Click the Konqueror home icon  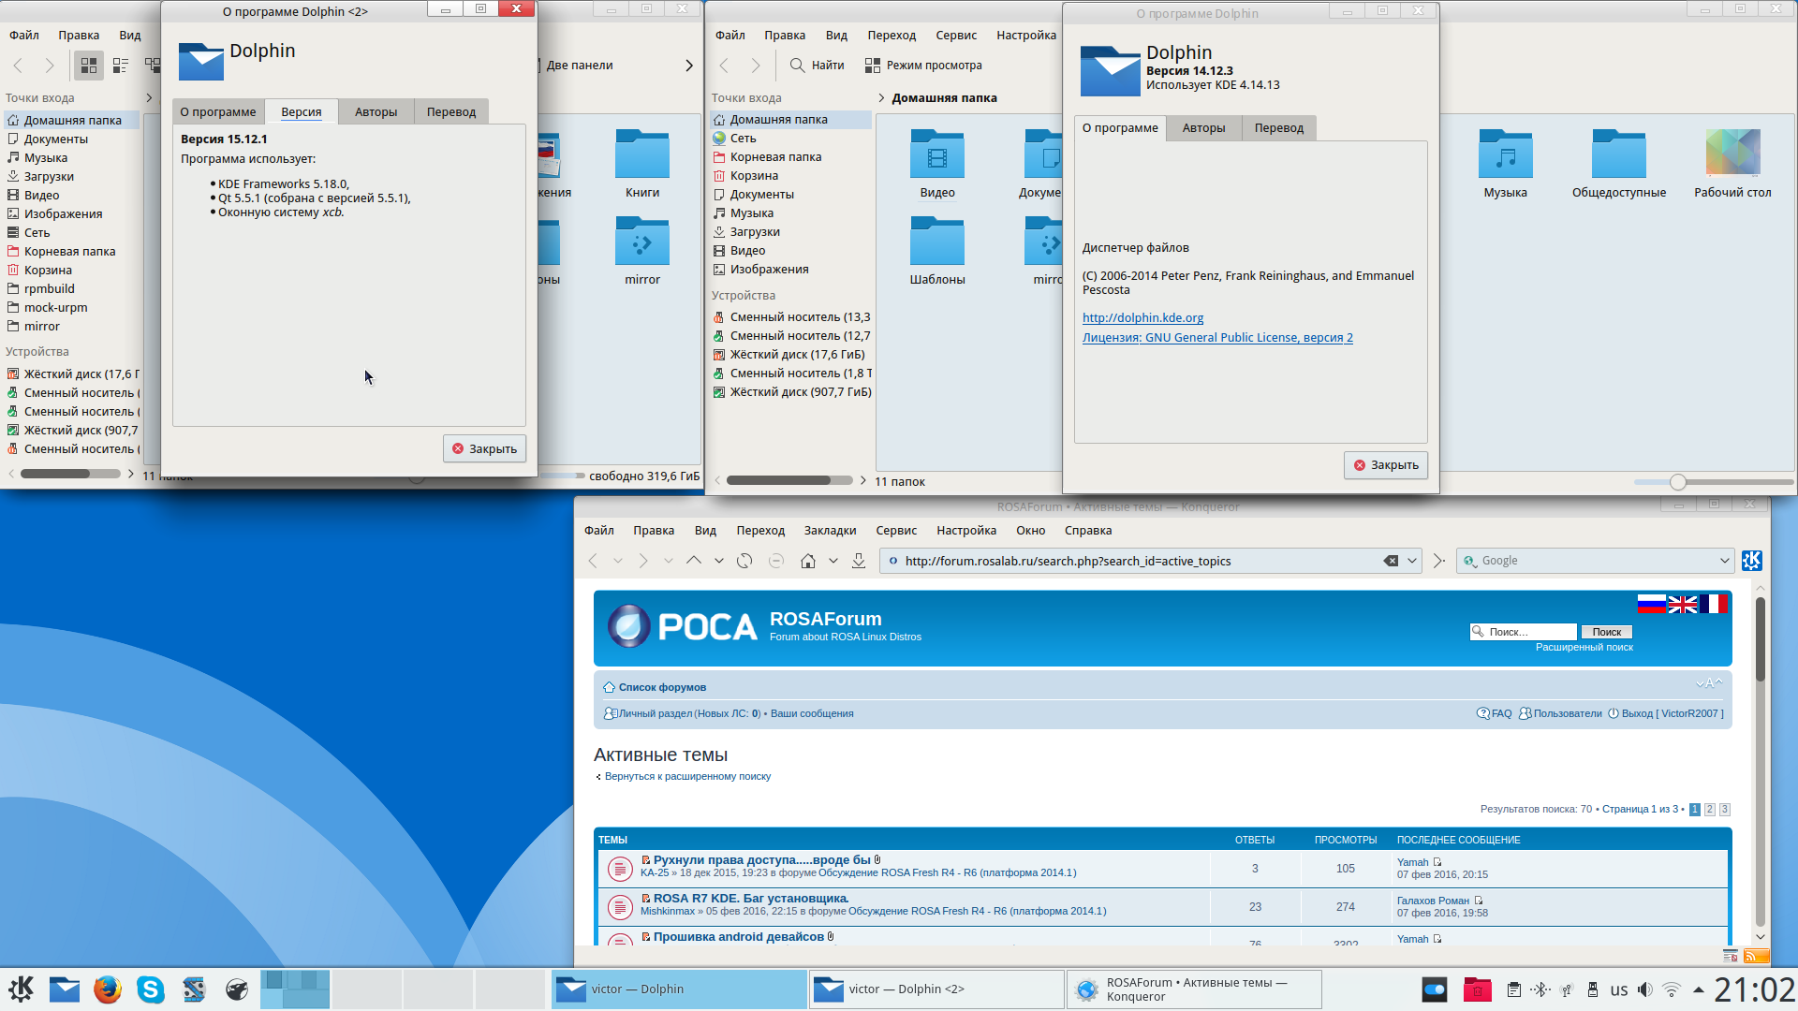(x=807, y=561)
